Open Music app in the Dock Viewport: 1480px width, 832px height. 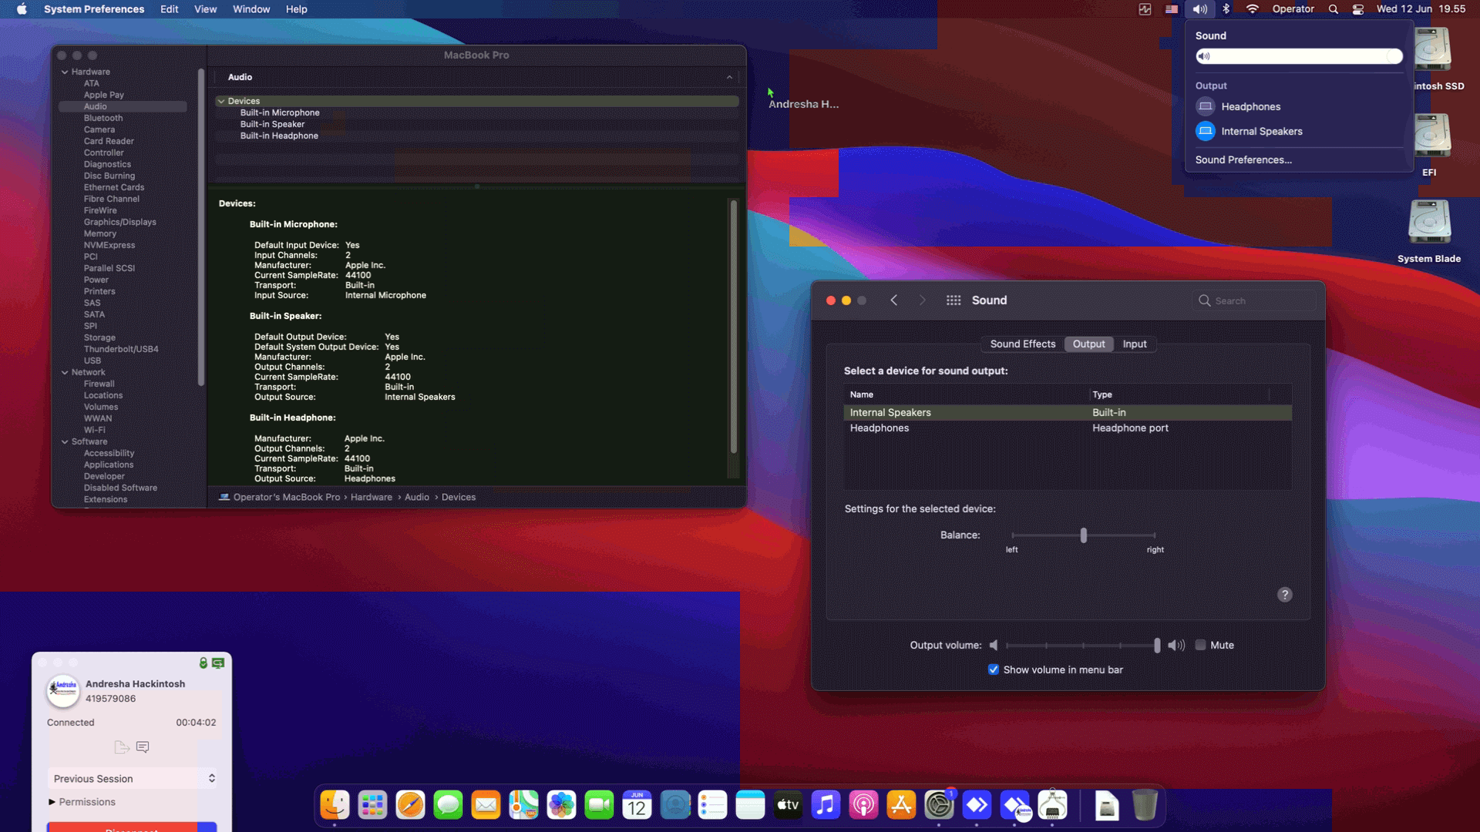826,805
